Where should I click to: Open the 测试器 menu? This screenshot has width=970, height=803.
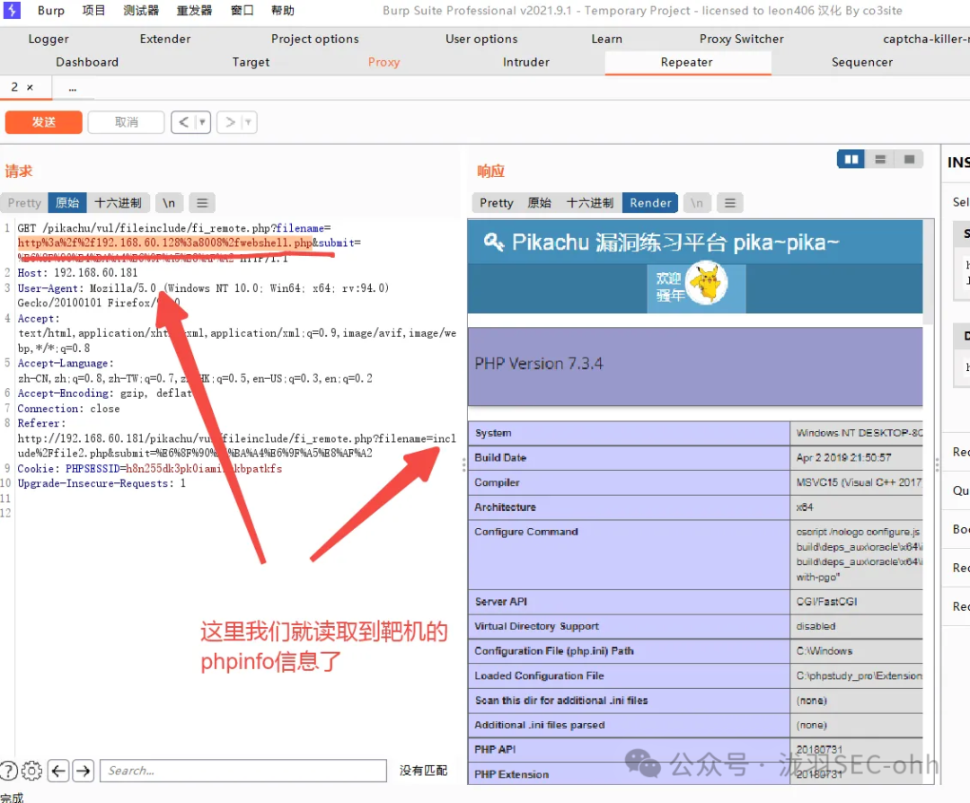point(141,11)
